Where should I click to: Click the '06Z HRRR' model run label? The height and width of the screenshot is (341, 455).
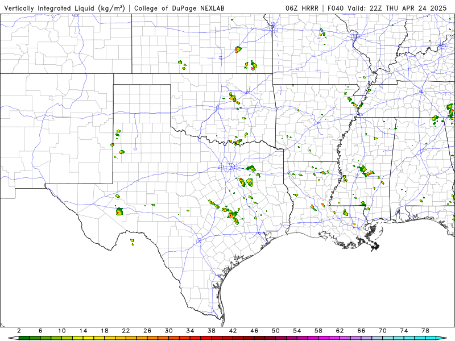[x=302, y=8]
